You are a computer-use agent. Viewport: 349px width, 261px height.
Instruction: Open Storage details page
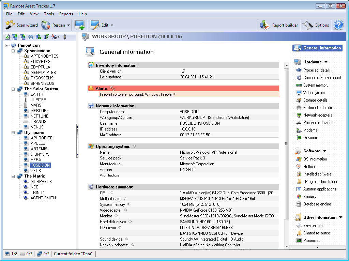pyautogui.click(x=315, y=100)
